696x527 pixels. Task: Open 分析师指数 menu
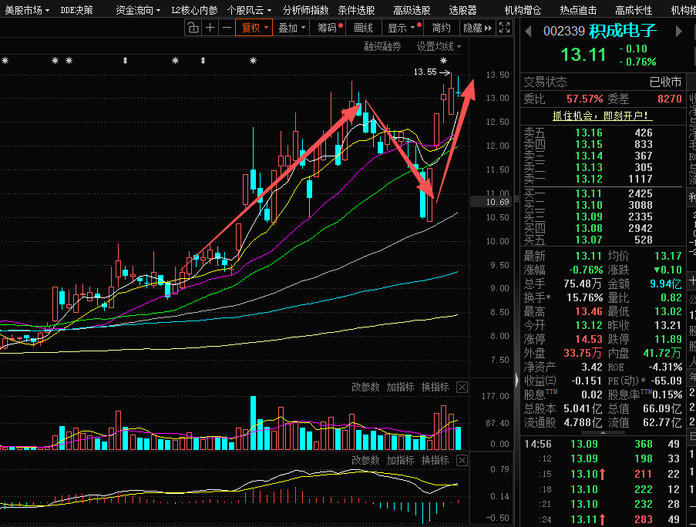(305, 10)
